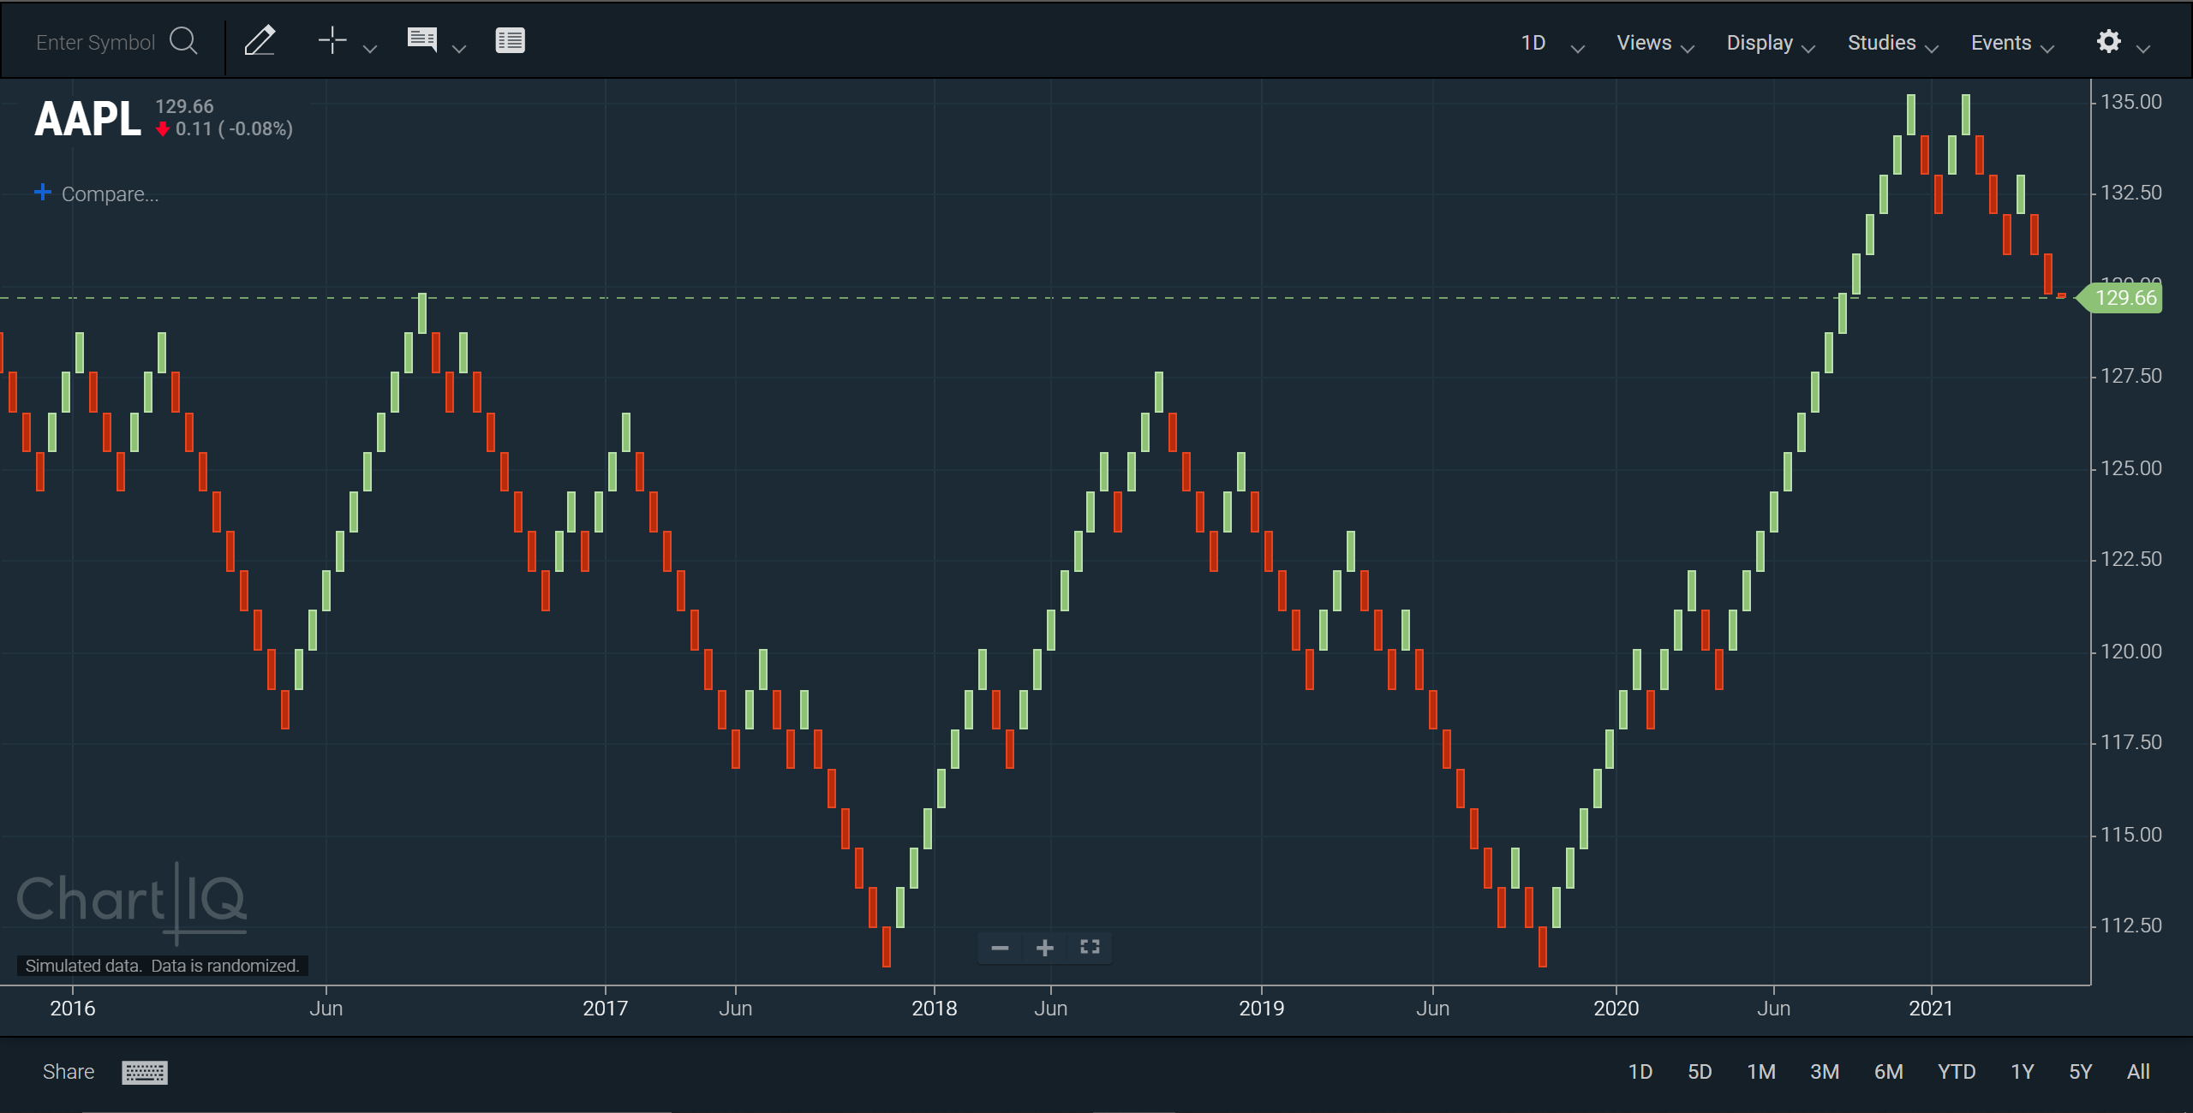Set range to 5Y
Screen dimensions: 2193x1113
click(x=2081, y=1072)
